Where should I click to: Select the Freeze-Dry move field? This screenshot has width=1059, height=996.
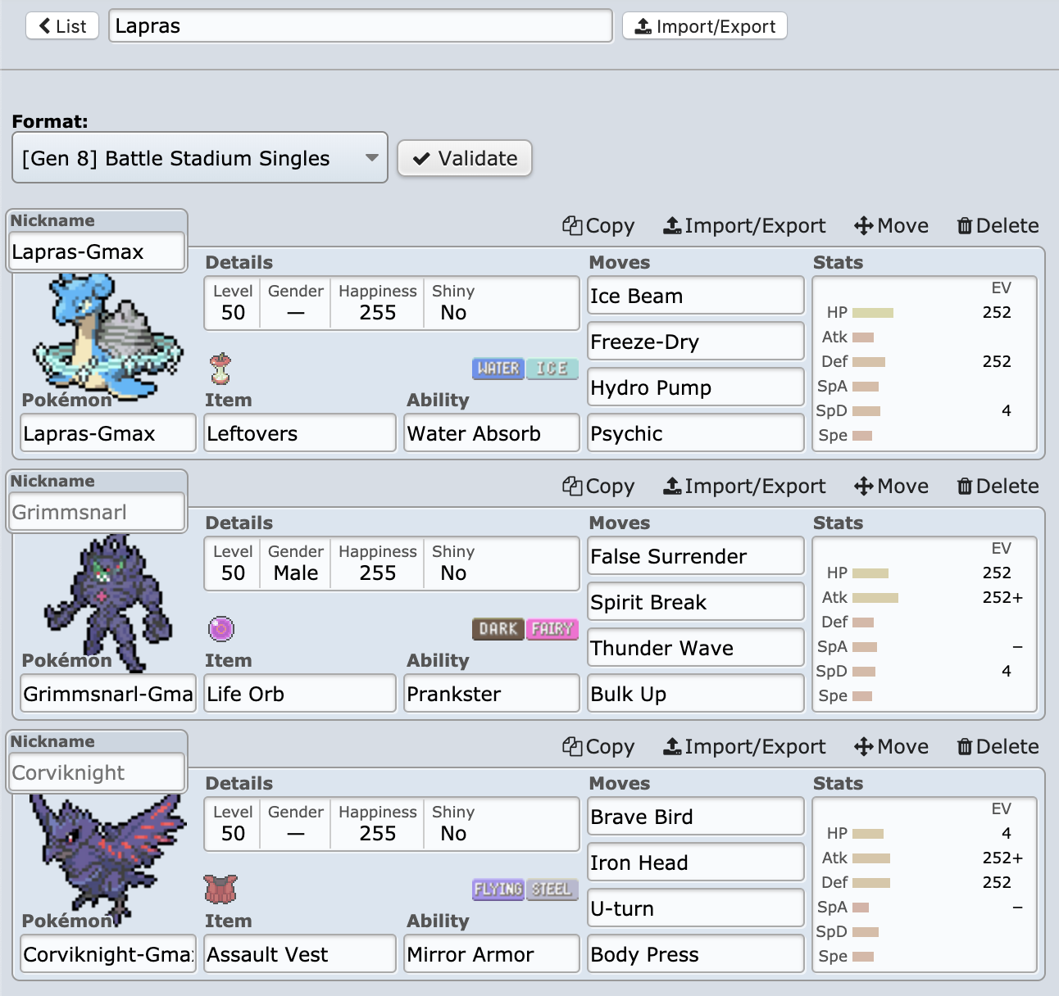[x=696, y=342]
